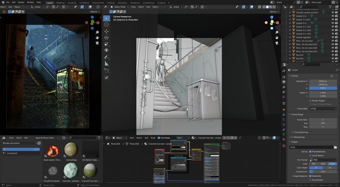Open the Modifier wrench properties tab
The width and height of the screenshot is (340, 187).
point(284,114)
